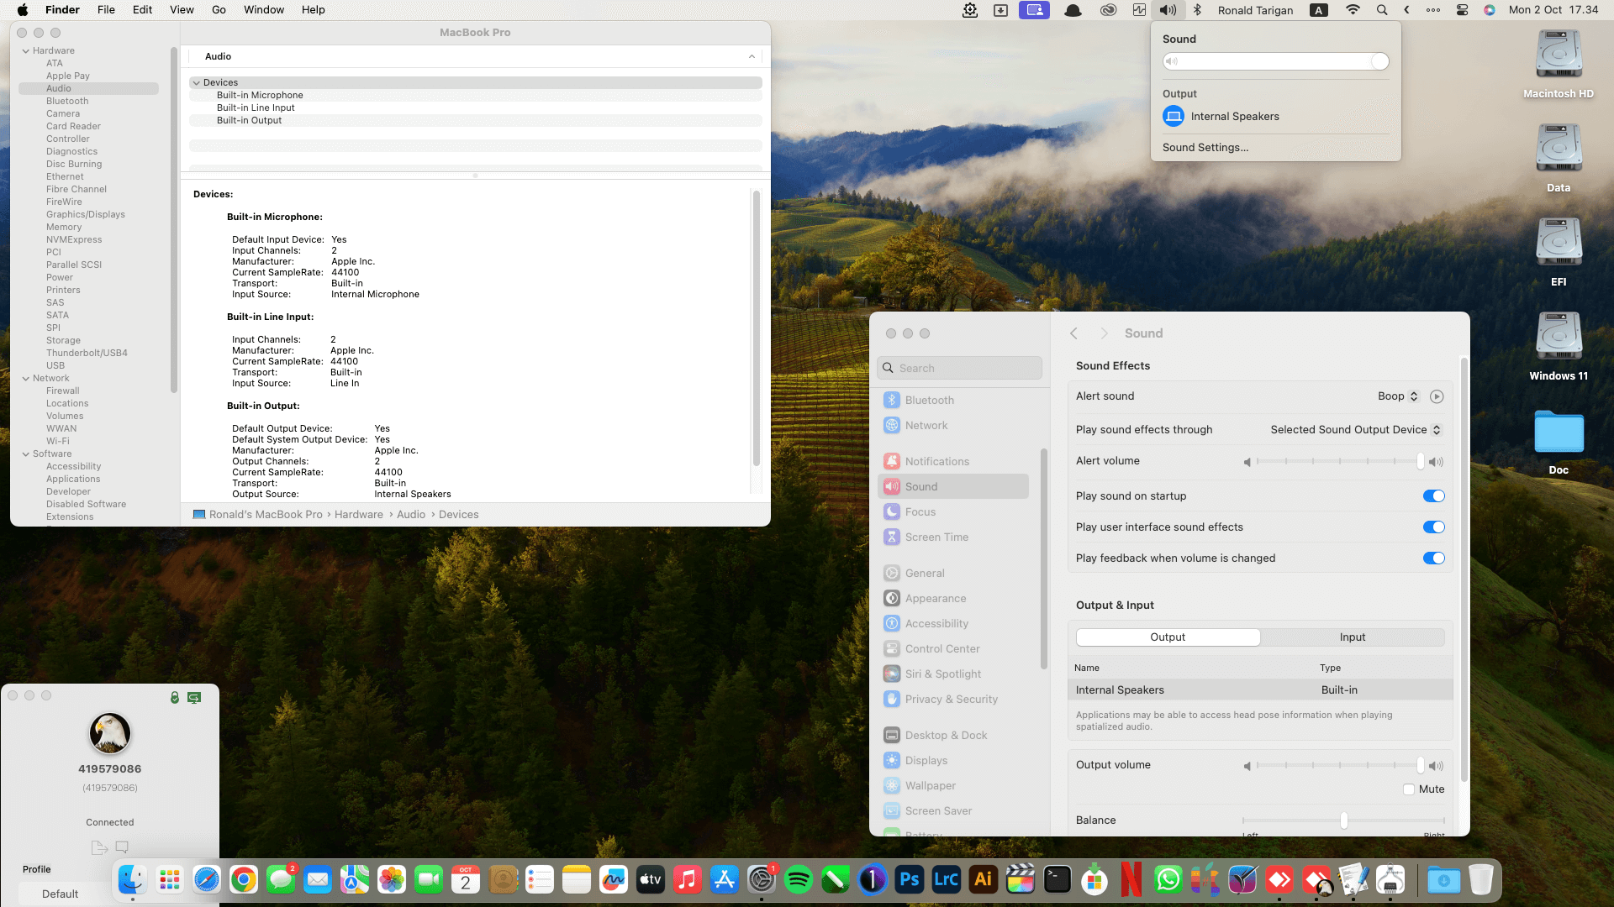1614x907 pixels.
Task: Click Sound Settings… in the popup
Action: pos(1205,148)
